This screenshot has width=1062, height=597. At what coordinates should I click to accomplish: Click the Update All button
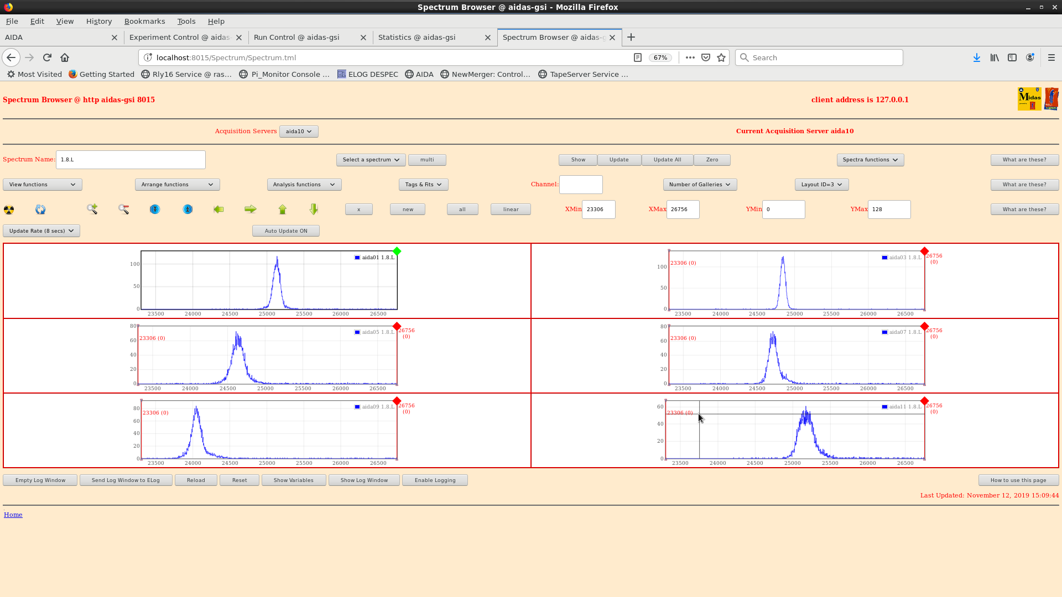[667, 160]
